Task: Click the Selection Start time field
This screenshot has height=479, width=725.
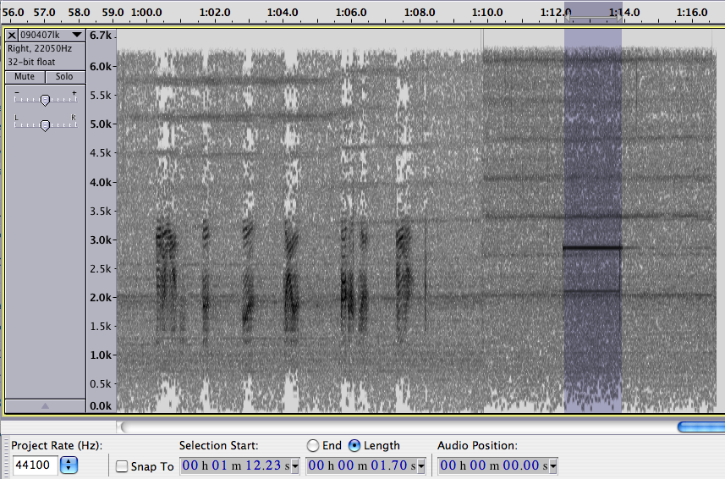Action: pyautogui.click(x=236, y=466)
